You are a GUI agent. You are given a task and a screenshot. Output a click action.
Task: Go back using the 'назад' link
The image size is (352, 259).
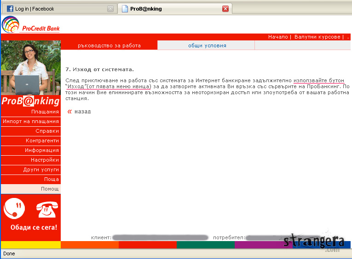point(82,112)
